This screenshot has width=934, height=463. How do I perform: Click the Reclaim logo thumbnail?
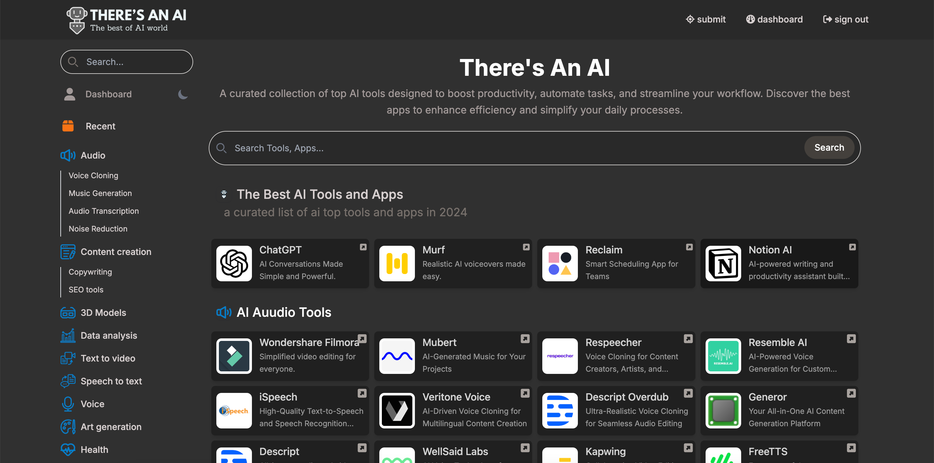point(560,264)
